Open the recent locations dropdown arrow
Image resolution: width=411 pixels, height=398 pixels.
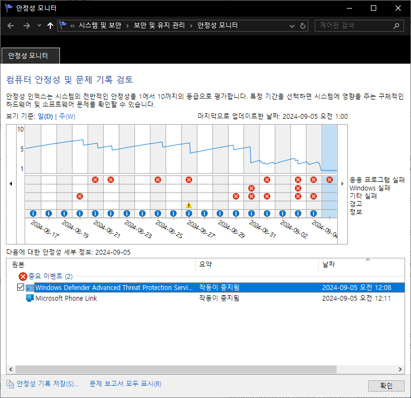click(x=39, y=26)
